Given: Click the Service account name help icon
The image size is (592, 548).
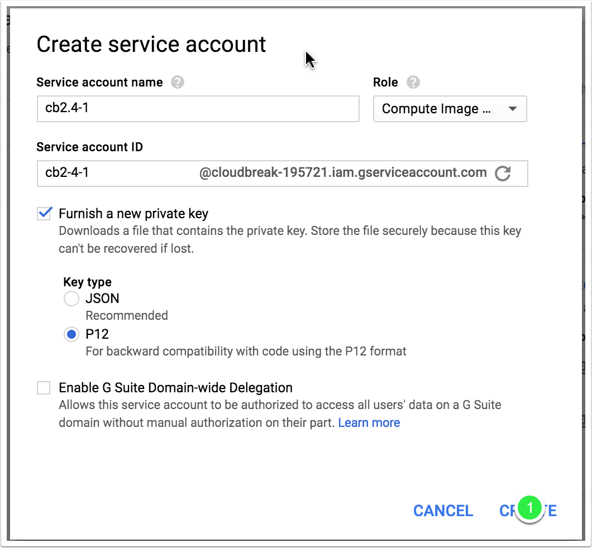Looking at the screenshot, I should click(x=176, y=82).
